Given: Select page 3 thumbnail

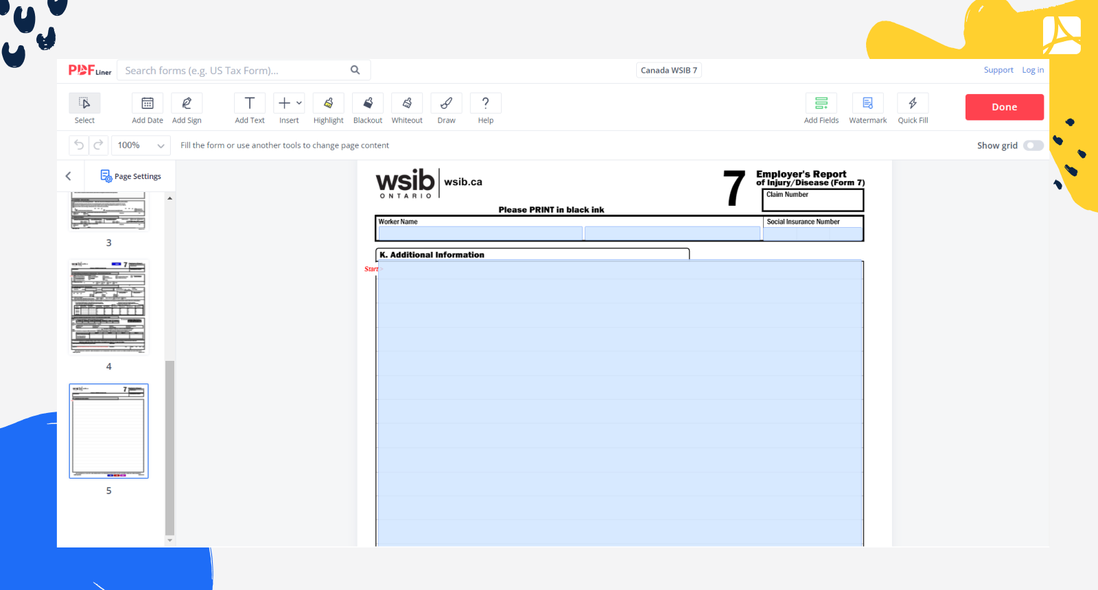Looking at the screenshot, I should [108, 212].
